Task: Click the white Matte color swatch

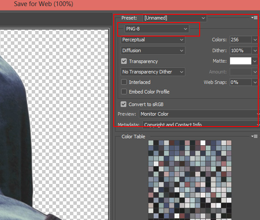Action: pyautogui.click(x=240, y=61)
